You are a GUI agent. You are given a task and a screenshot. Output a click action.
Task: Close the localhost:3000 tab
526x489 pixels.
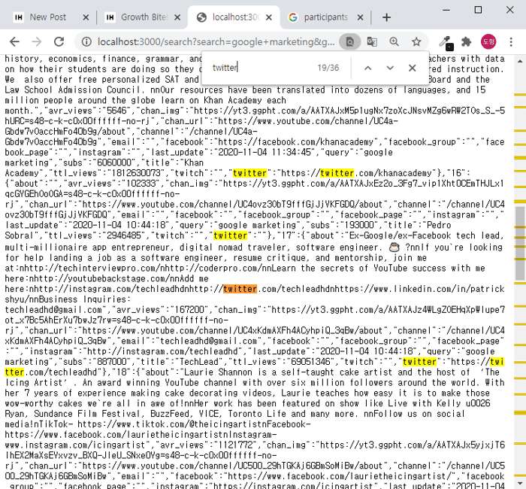(269, 17)
